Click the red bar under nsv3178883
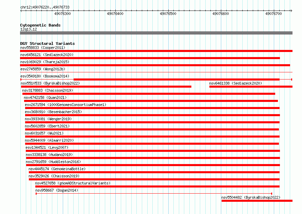This screenshot has width=302, height=214. pos(149,94)
